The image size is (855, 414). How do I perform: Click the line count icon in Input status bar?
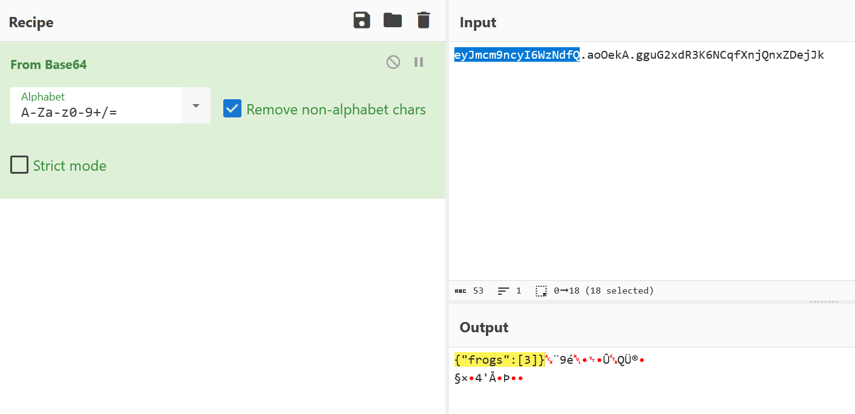click(503, 291)
